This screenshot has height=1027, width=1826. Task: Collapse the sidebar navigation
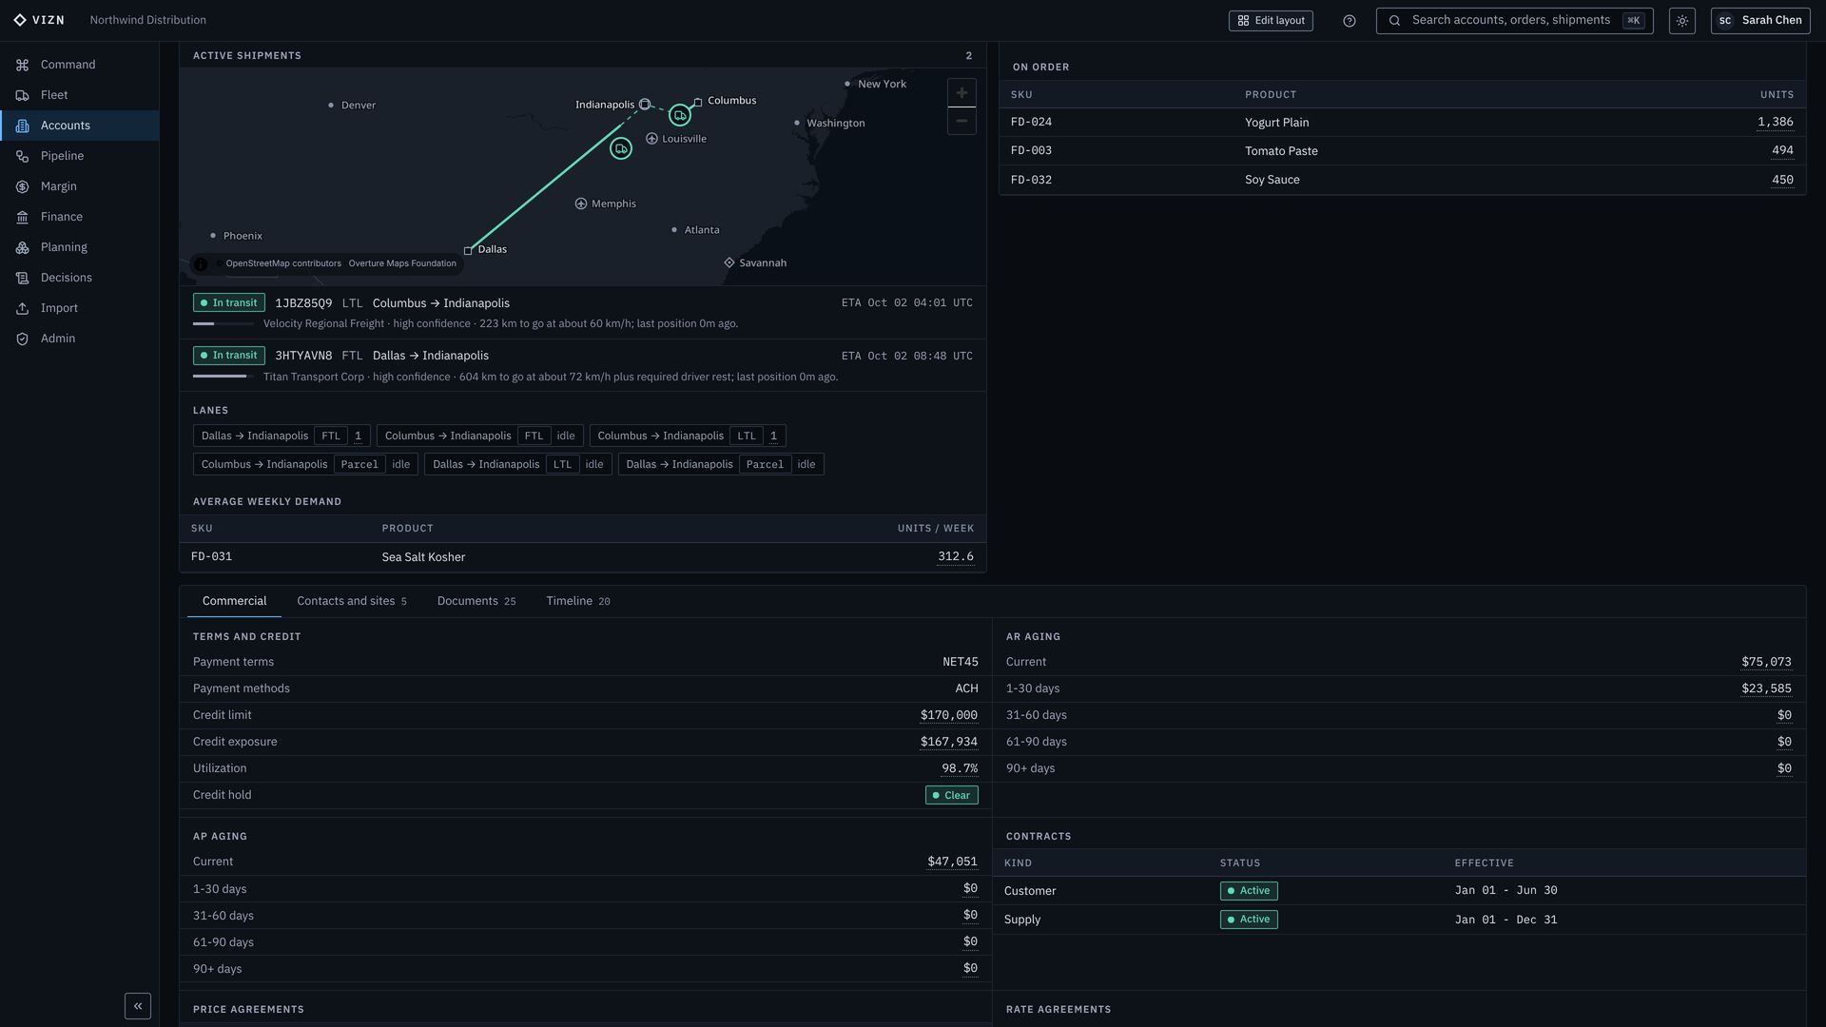[138, 1006]
